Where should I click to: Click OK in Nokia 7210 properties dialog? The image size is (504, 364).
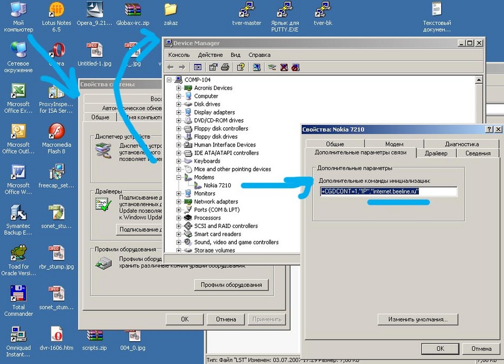[x=440, y=349]
